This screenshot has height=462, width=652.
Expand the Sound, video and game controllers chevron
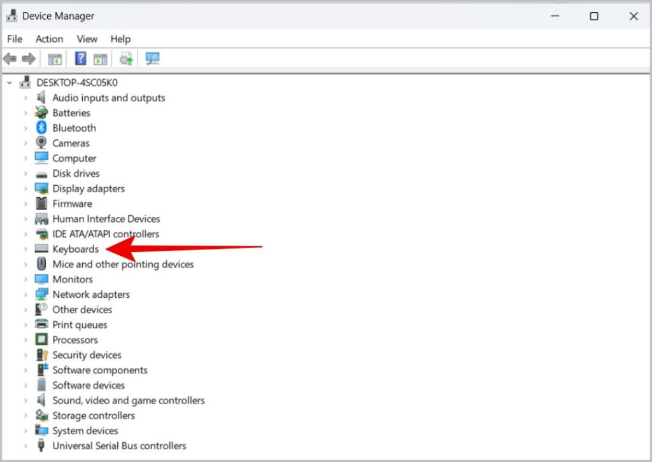tap(25, 400)
